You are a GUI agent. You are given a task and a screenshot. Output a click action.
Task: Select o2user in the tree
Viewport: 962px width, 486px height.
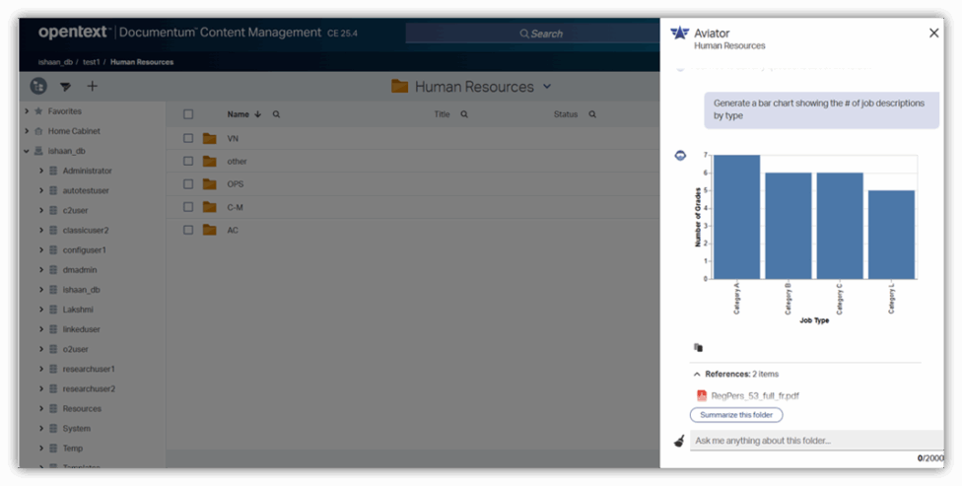click(76, 349)
